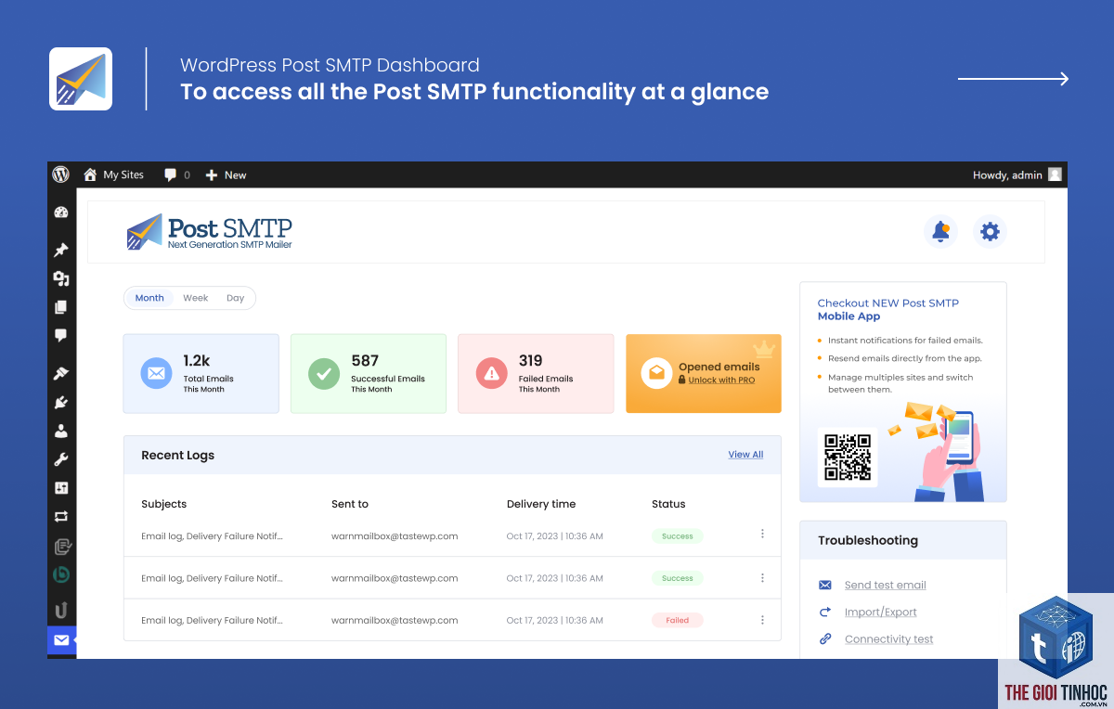
Task: Open Posts via the pin icon
Action: [61, 250]
